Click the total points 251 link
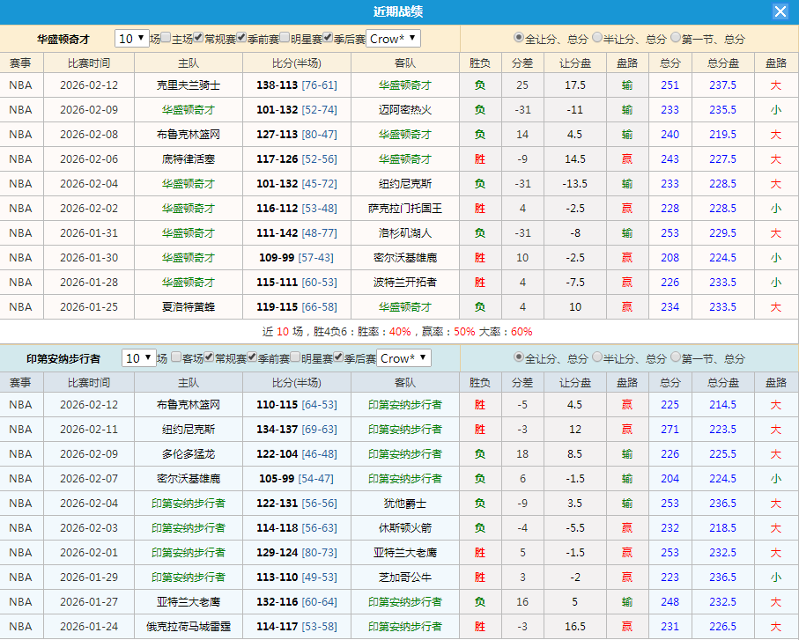Image resolution: width=799 pixels, height=640 pixels. tap(670, 85)
